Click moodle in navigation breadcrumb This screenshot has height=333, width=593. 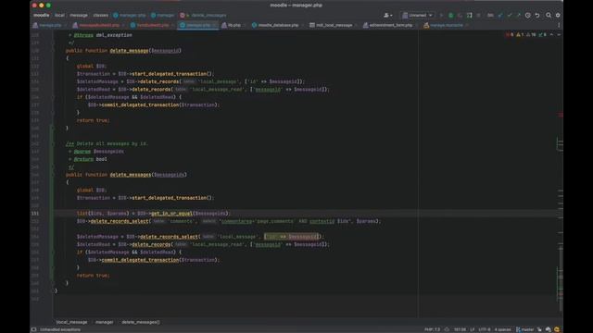[x=41, y=15]
